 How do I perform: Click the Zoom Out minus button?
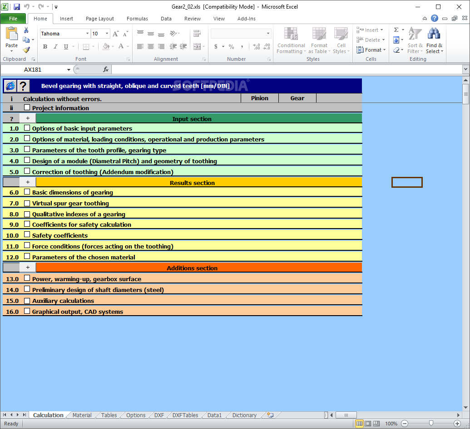point(405,424)
